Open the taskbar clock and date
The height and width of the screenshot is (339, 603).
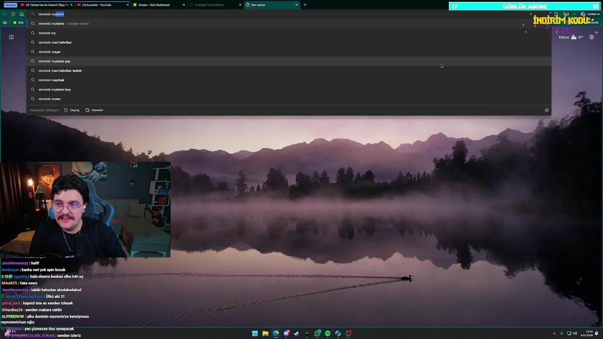587,333
